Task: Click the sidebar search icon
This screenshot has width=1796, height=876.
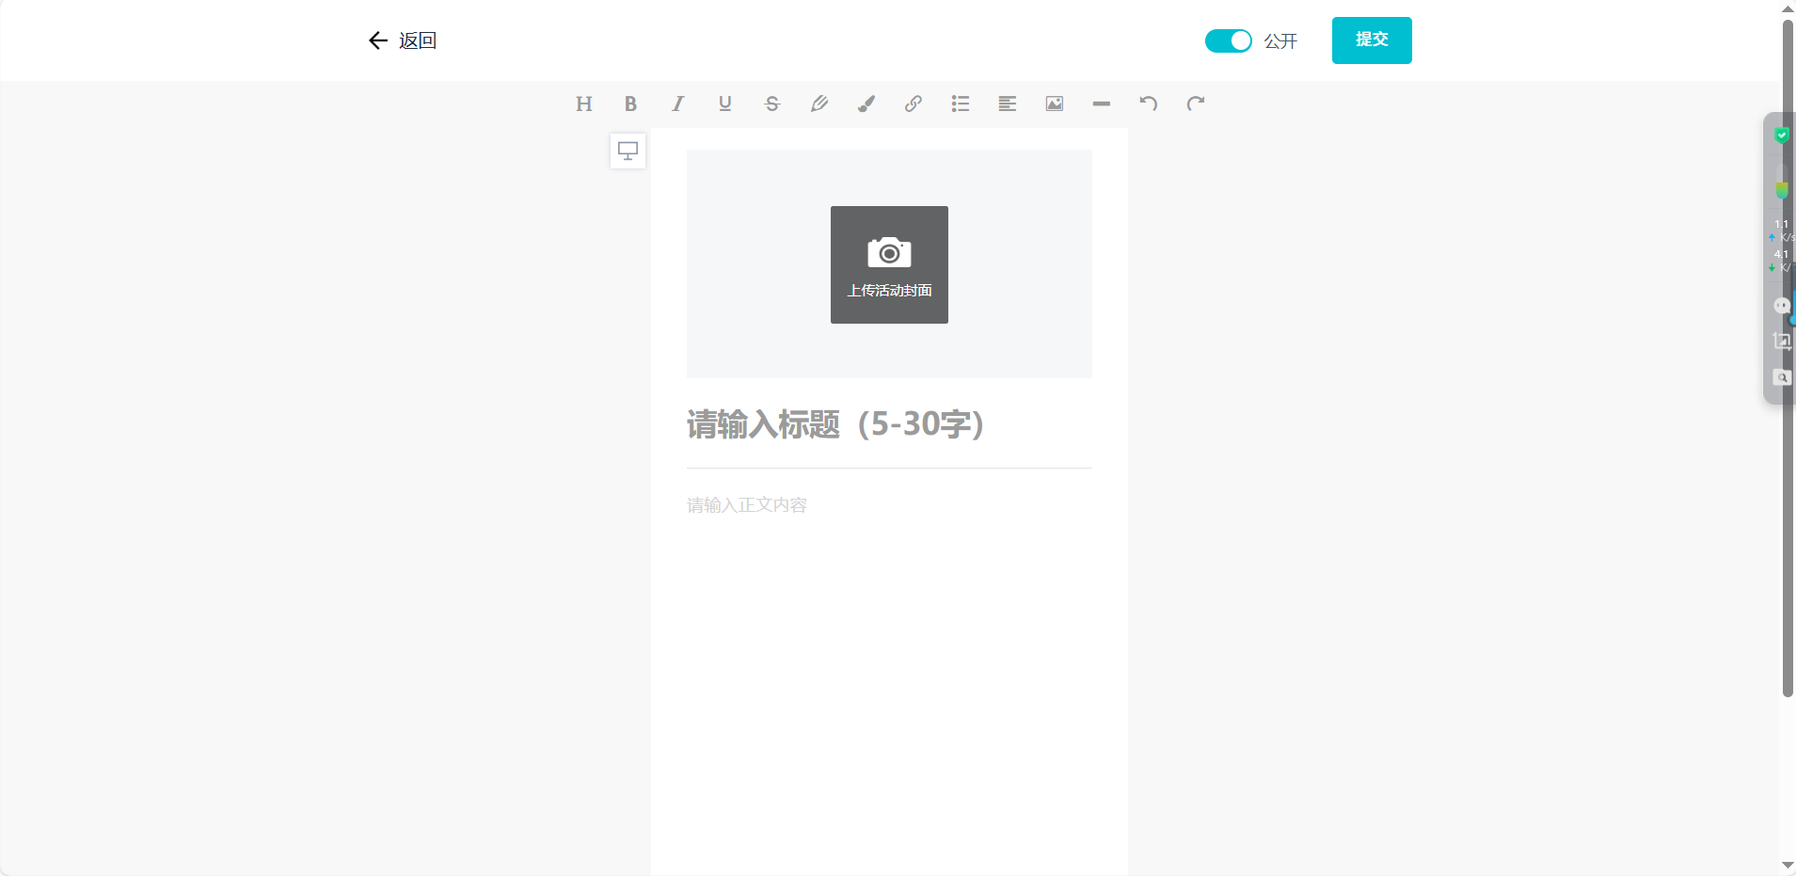Action: click(x=1782, y=377)
